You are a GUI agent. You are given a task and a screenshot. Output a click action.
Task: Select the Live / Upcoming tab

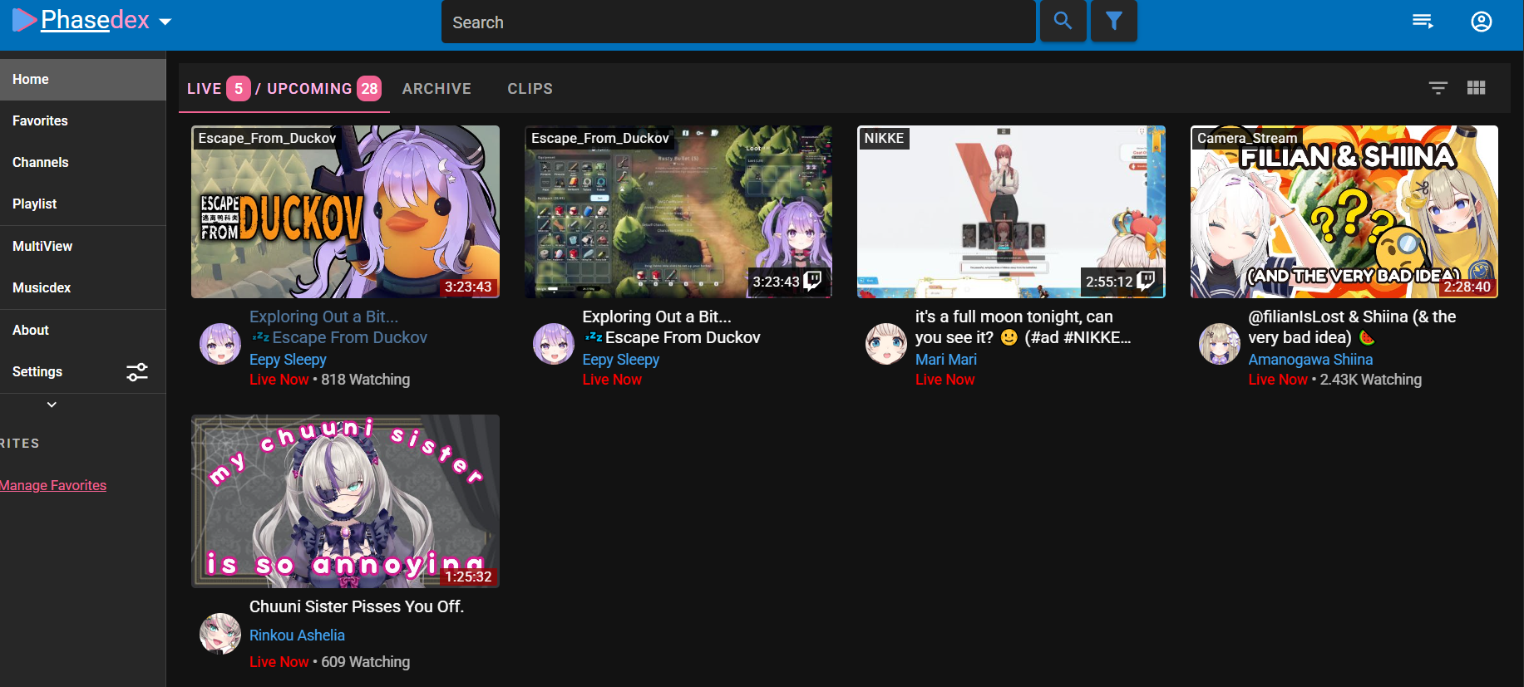coord(284,88)
